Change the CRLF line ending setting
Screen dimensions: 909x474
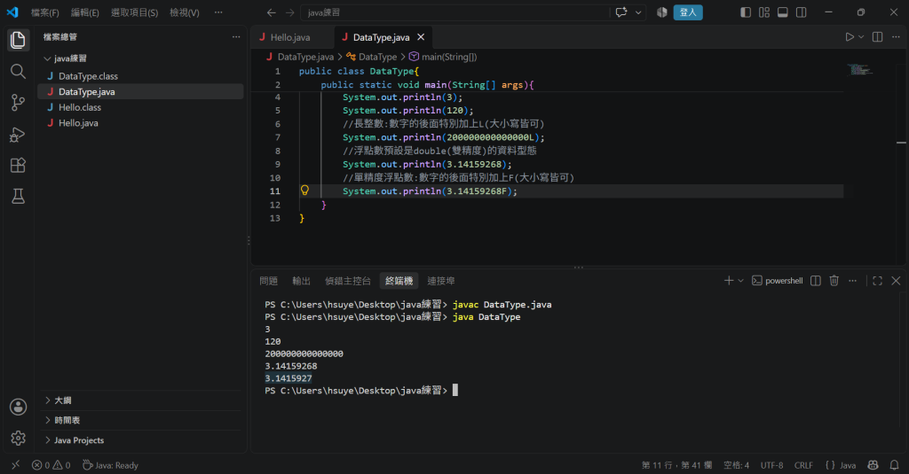(803, 465)
